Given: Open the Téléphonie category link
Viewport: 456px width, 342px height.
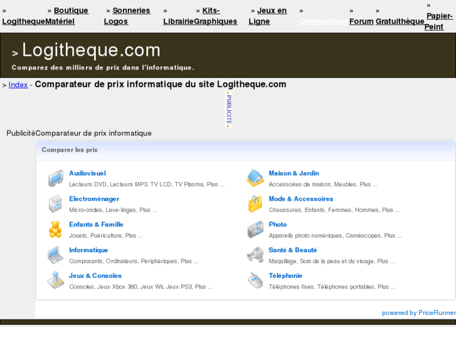Looking at the screenshot, I should (x=285, y=275).
